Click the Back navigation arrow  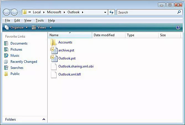[x=6, y=12]
